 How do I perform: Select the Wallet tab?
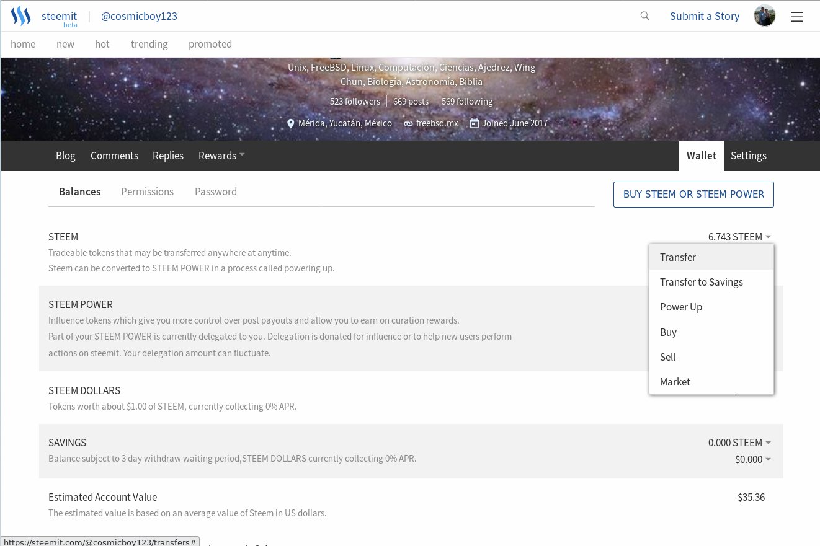coord(702,156)
